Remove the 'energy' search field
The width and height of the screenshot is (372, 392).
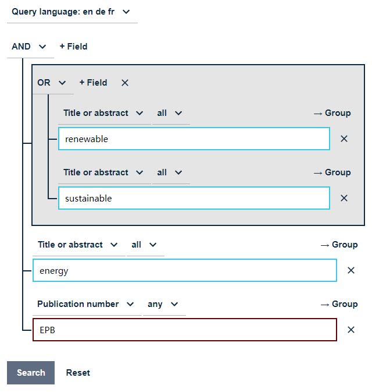tap(351, 270)
